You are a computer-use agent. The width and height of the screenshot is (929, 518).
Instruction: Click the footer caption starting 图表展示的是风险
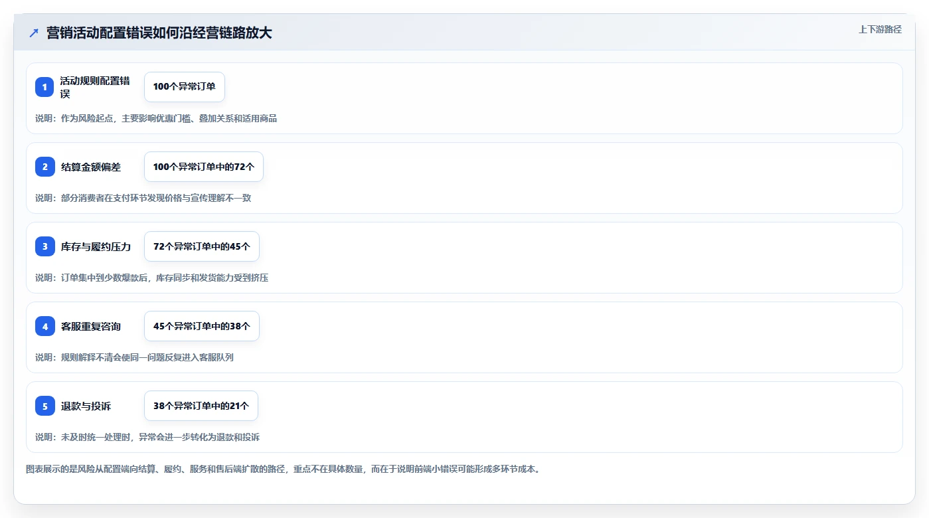(284, 469)
